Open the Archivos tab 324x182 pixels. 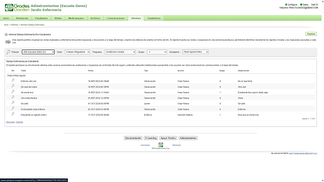pos(95,18)
